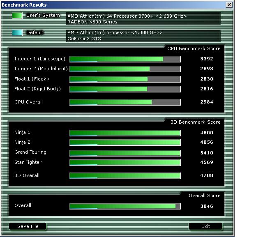Click the Default system GeForce2 GTS info
The width and height of the screenshot is (263, 237).
(84, 39)
